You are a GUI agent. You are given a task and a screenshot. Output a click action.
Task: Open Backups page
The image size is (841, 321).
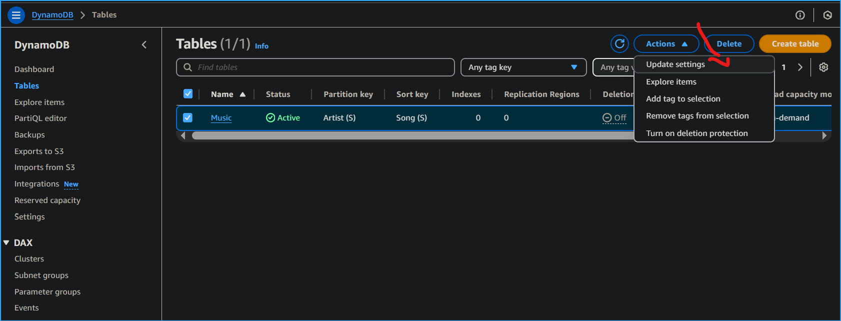29,134
